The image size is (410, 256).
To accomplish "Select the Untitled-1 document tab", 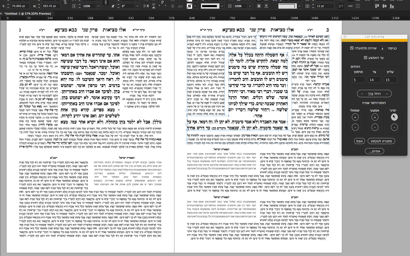I will pyautogui.click(x=27, y=13).
